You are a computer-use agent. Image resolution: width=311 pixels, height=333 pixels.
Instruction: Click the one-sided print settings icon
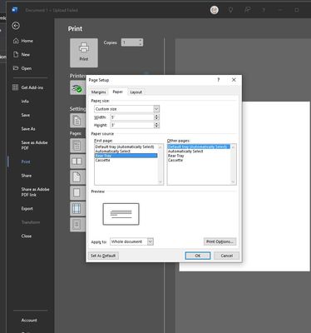click(77, 145)
